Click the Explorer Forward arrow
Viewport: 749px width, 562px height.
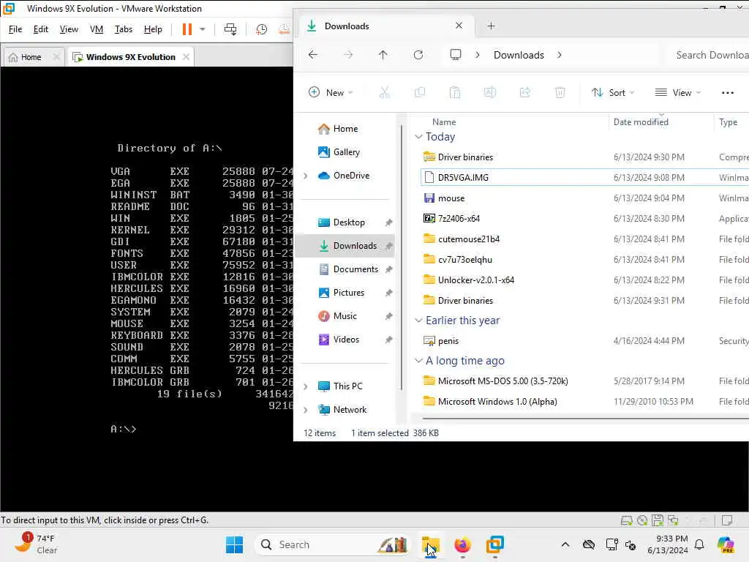[x=348, y=54]
